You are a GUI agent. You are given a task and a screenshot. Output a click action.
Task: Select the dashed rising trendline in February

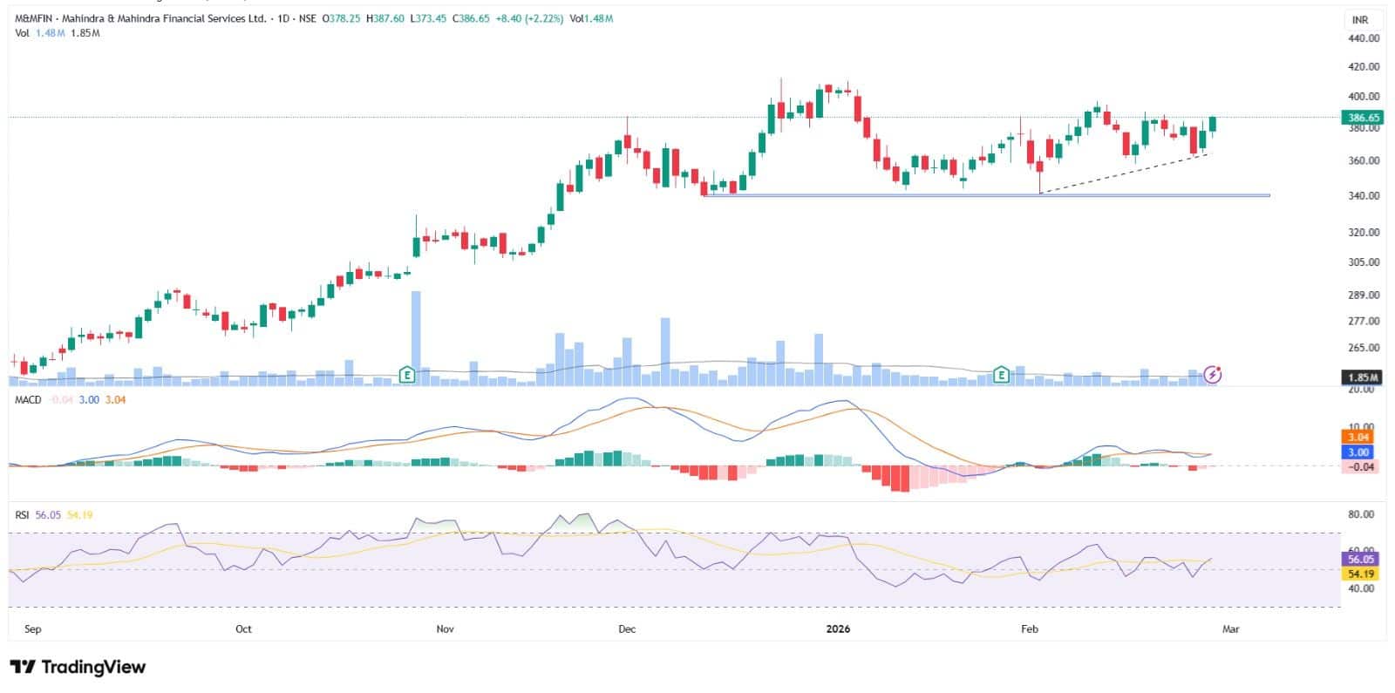(1125, 173)
